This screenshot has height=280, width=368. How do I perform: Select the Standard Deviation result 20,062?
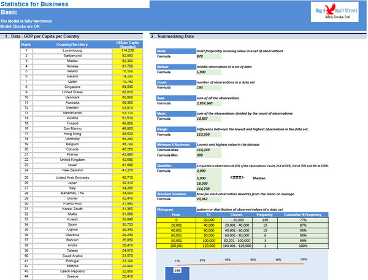coord(209,199)
